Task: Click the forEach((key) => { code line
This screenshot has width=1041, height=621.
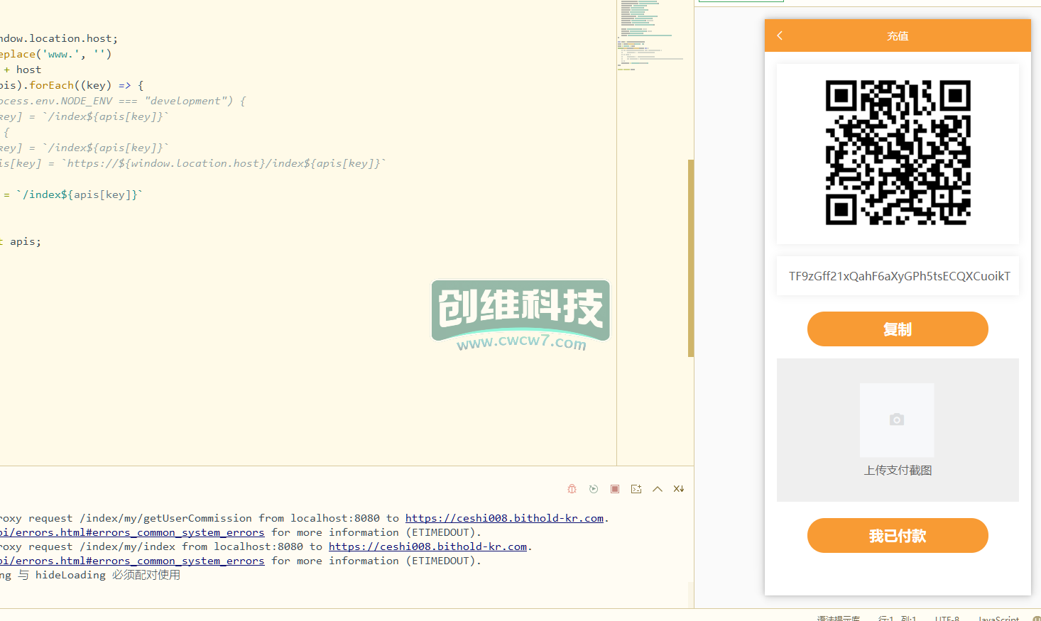Action: 72,85
